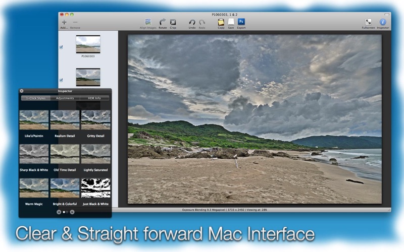The width and height of the screenshot is (404, 252).
Task: Click the Add image plus icon
Action: pos(64,22)
